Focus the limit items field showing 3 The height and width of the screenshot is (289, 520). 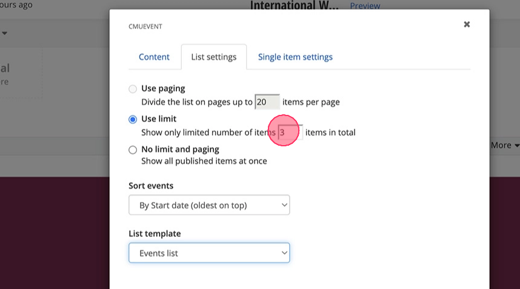[x=290, y=132]
